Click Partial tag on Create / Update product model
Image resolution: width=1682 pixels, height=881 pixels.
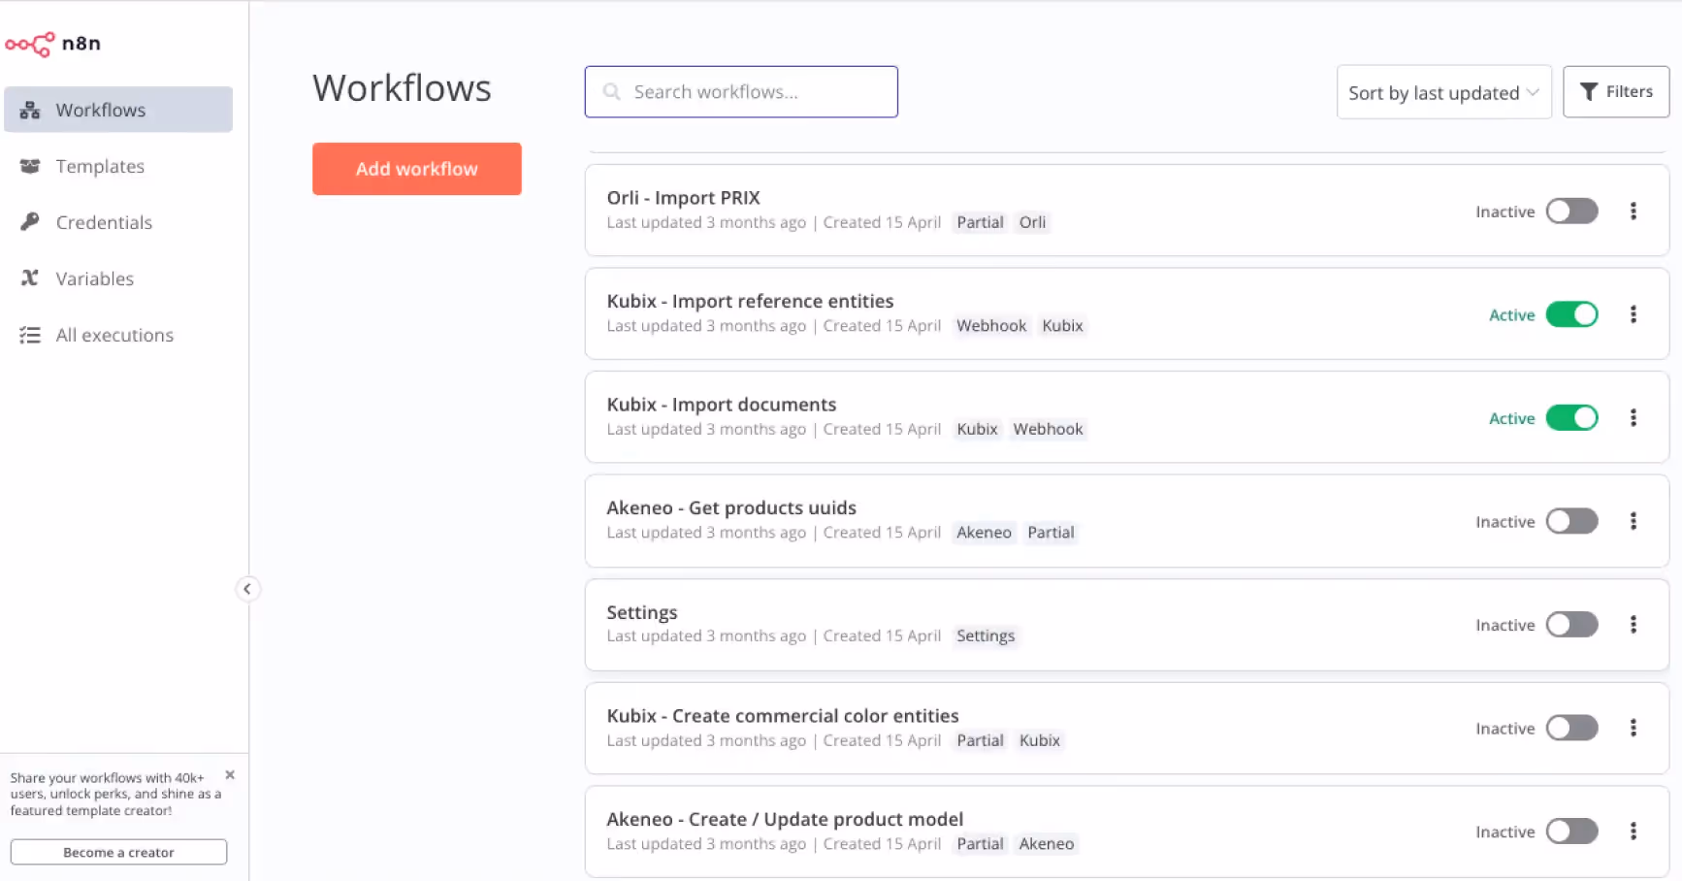[980, 844]
